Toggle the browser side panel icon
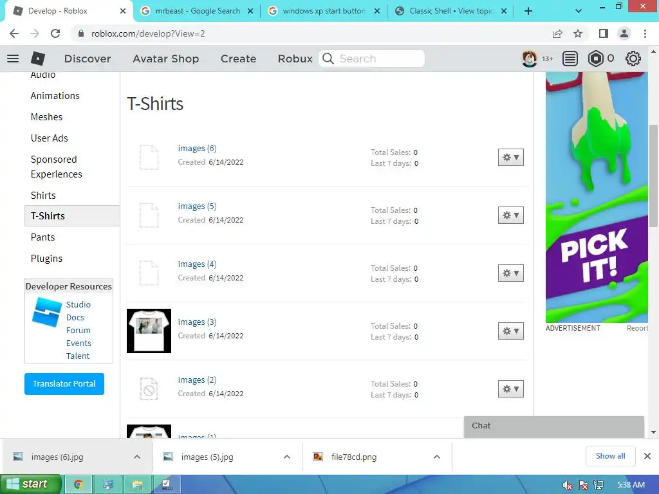This screenshot has height=494, width=659. click(x=604, y=33)
